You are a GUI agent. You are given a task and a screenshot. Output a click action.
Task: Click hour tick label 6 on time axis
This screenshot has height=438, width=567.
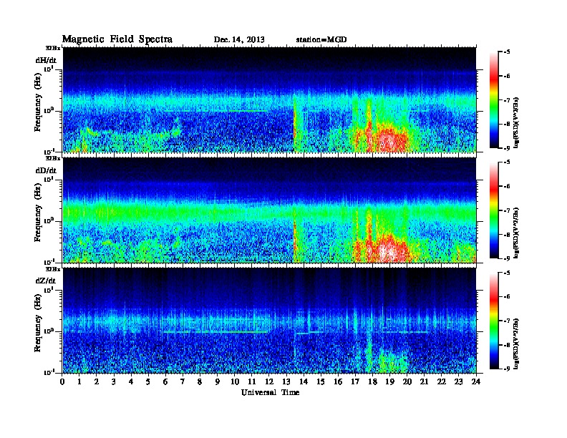click(165, 382)
